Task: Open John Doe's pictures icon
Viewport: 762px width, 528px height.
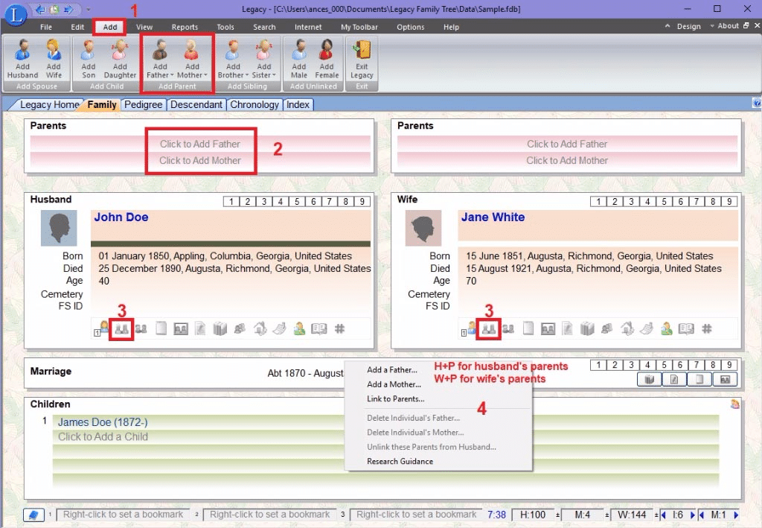Action: [x=181, y=329]
